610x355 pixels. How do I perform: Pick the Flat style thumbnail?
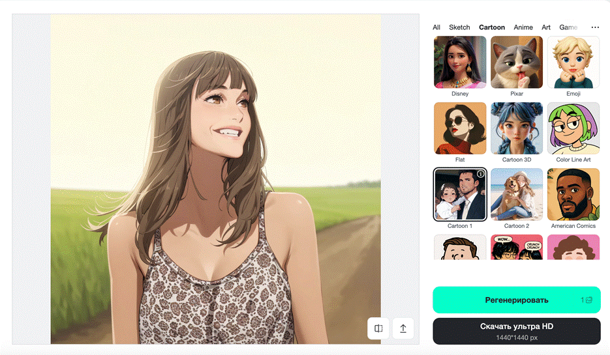pyautogui.click(x=460, y=128)
